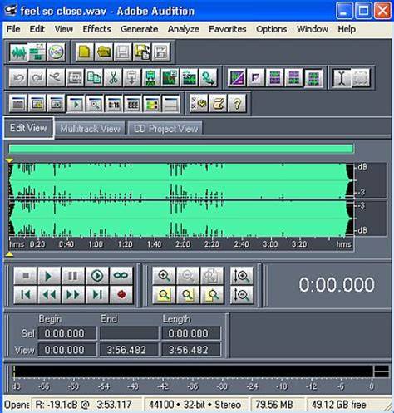Open the Effects menu

pyautogui.click(x=96, y=29)
